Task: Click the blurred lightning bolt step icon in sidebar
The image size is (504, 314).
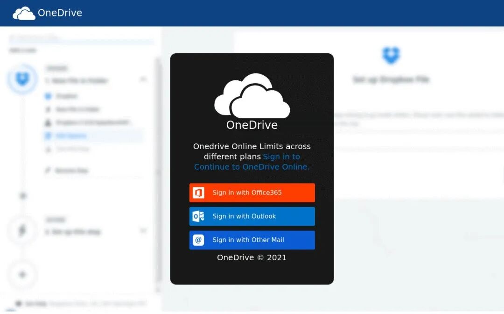Action: point(22,230)
